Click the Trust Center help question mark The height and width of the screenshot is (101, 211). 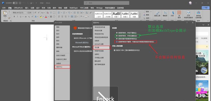pyautogui.click(x=187, y=23)
